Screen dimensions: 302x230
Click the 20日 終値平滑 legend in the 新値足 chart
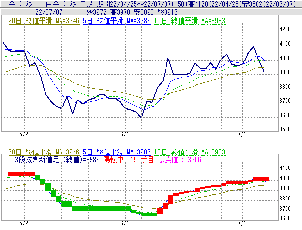pos(44,152)
